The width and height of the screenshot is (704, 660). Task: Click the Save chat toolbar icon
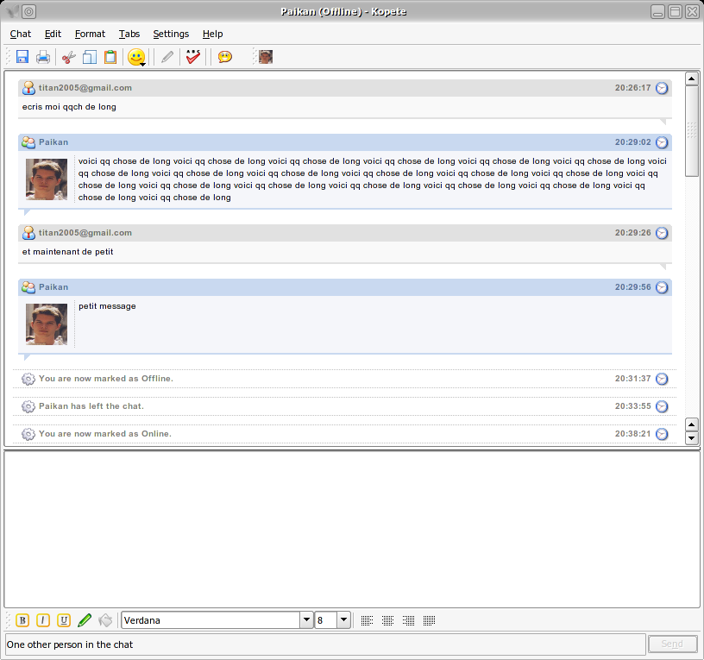tap(22, 57)
